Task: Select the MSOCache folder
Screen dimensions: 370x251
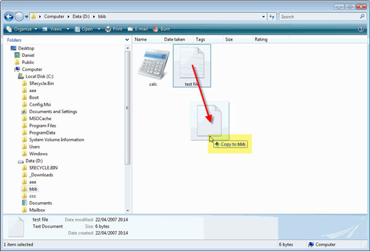Action: pyautogui.click(x=36, y=119)
